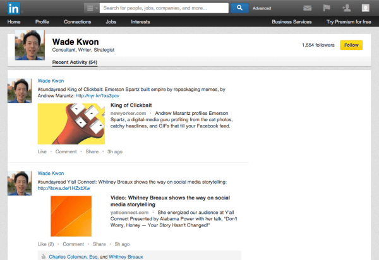Screen dimensions: 379x260
Task: Open Wade Kwon name on Clickbait post
Action: click(x=51, y=81)
